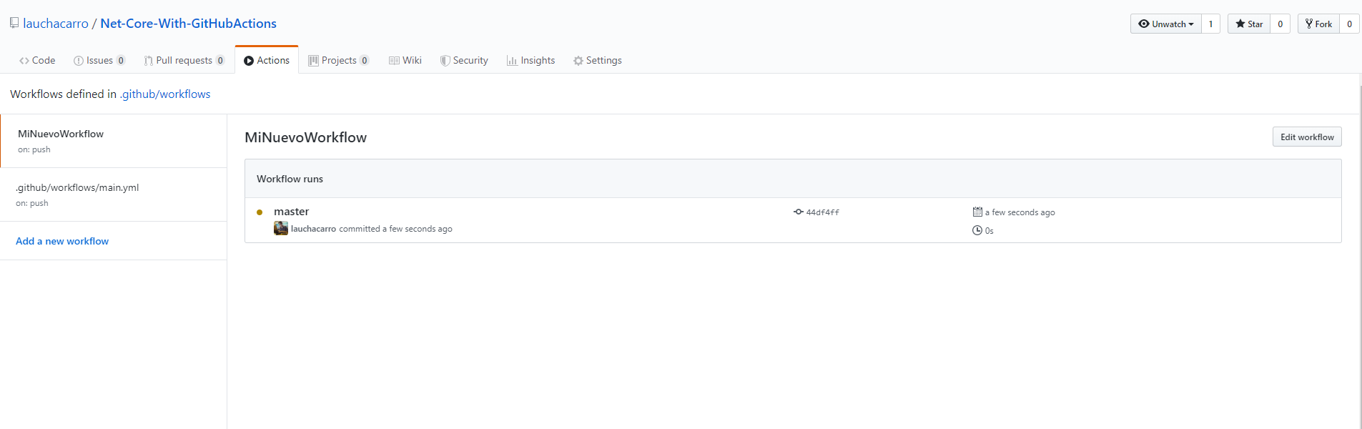This screenshot has width=1362, height=429.
Task: Click the Pull requests branch icon
Action: coord(148,61)
